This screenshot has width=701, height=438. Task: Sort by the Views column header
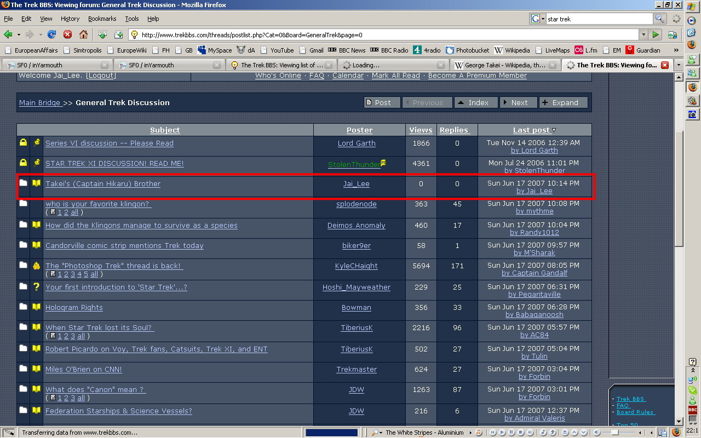pos(421,130)
